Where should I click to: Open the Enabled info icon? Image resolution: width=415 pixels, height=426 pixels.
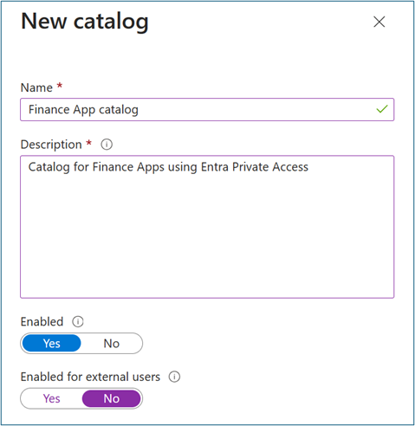pyautogui.click(x=78, y=321)
